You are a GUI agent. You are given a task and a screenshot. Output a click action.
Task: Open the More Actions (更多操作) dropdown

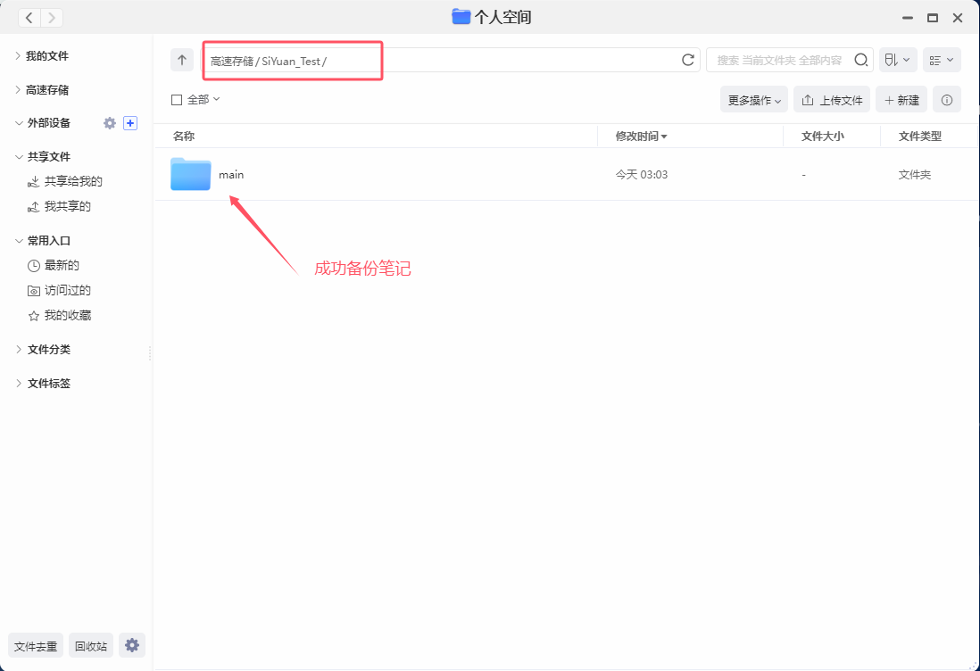753,100
